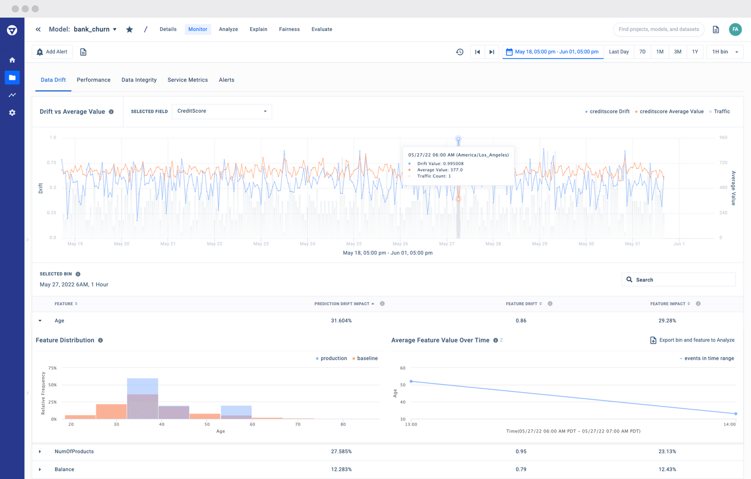
Task: Open the model report document icon
Action: pyautogui.click(x=84, y=52)
